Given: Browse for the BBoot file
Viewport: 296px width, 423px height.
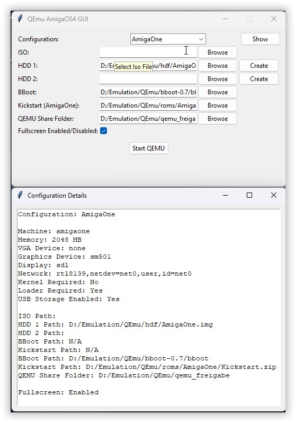Looking at the screenshot, I should [218, 92].
